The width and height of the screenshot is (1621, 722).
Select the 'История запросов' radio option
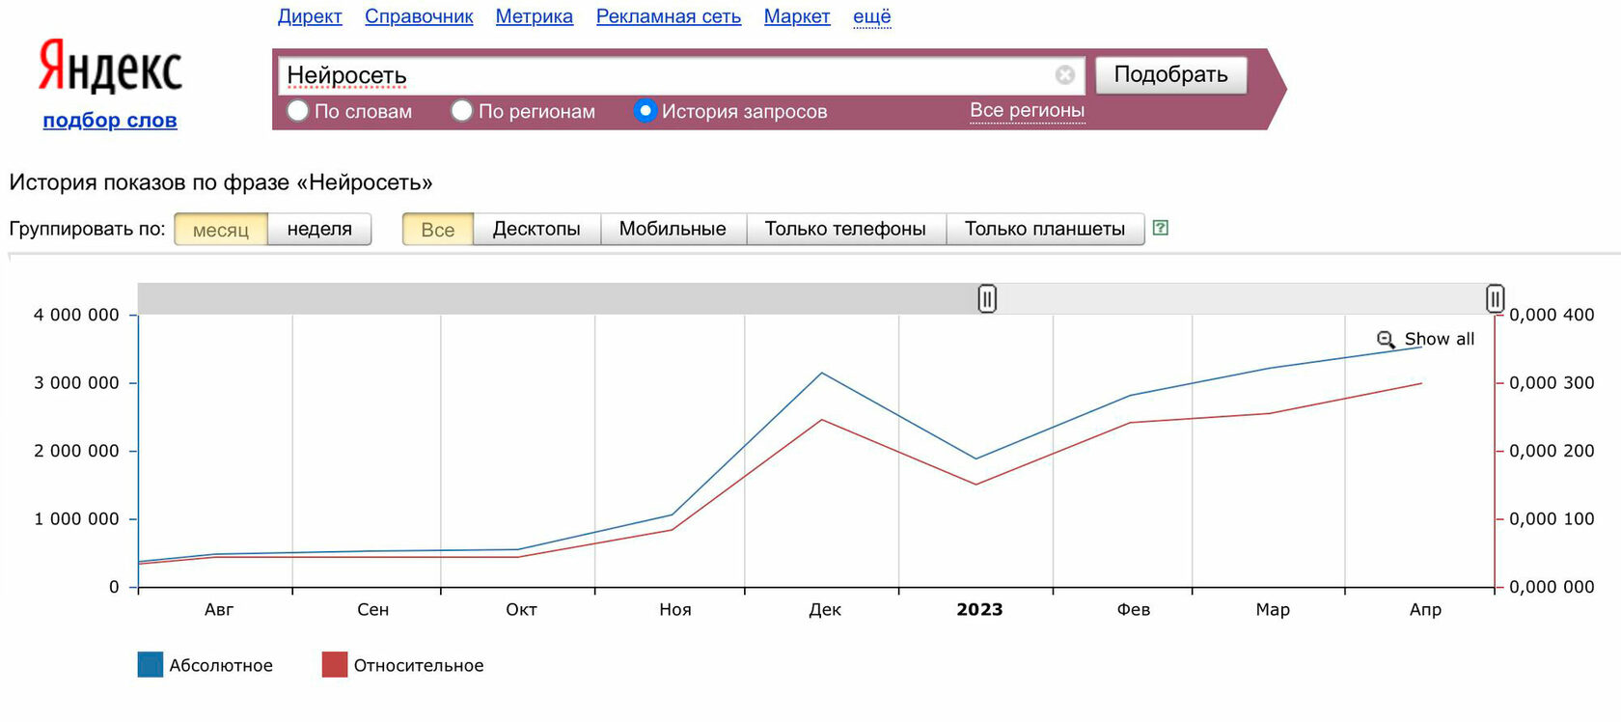click(646, 111)
